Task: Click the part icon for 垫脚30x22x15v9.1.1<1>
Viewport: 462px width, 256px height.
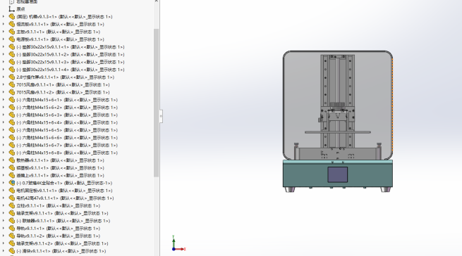Action: click(12, 47)
